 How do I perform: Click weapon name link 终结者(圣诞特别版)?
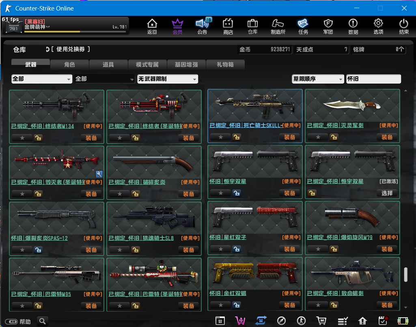[145, 126]
